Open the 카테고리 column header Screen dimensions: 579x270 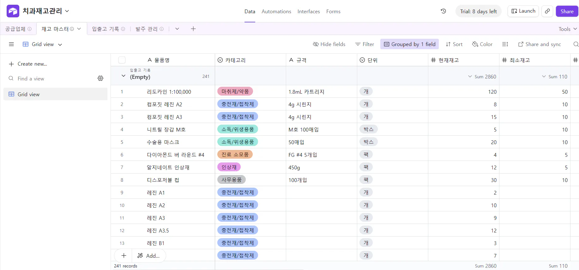click(250, 60)
